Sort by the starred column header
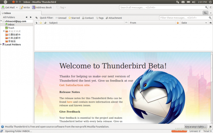Screen dimensions: 213x133 click(x=41, y=23)
